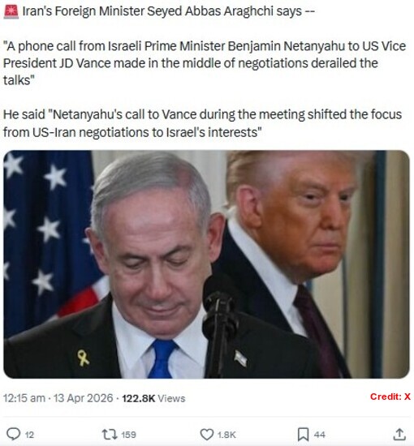414x446 pixels.
Task: Click the red 'Credit: X' label
Action: pos(390,397)
